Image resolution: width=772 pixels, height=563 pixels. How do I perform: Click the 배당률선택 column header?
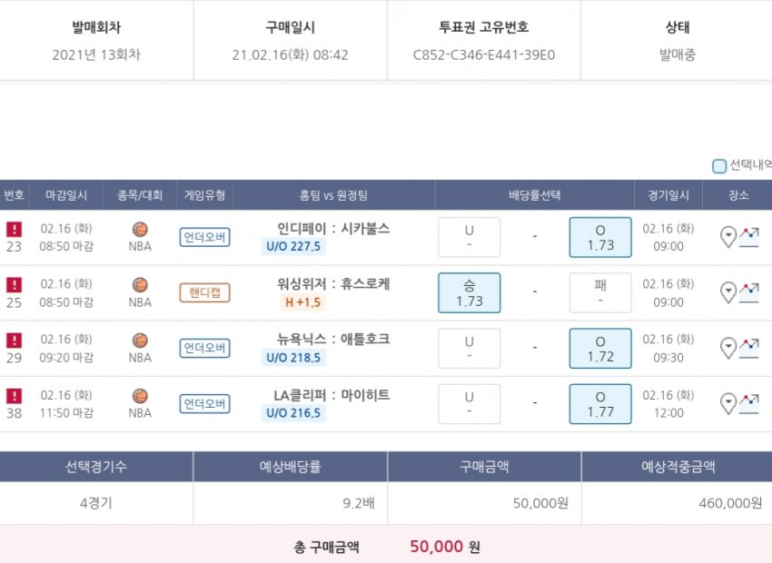[x=534, y=195]
